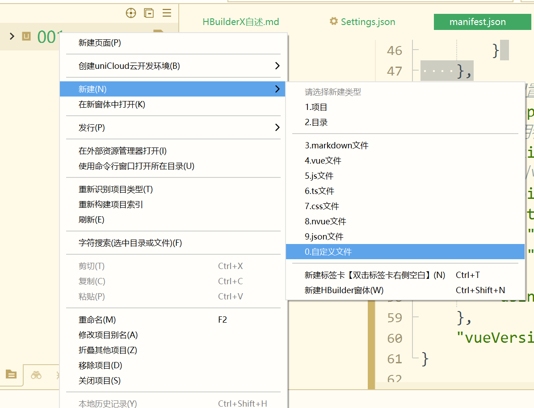Viewport: 534px width, 408px height.
Task: Click the collapse all projects icon
Action: [x=149, y=13]
